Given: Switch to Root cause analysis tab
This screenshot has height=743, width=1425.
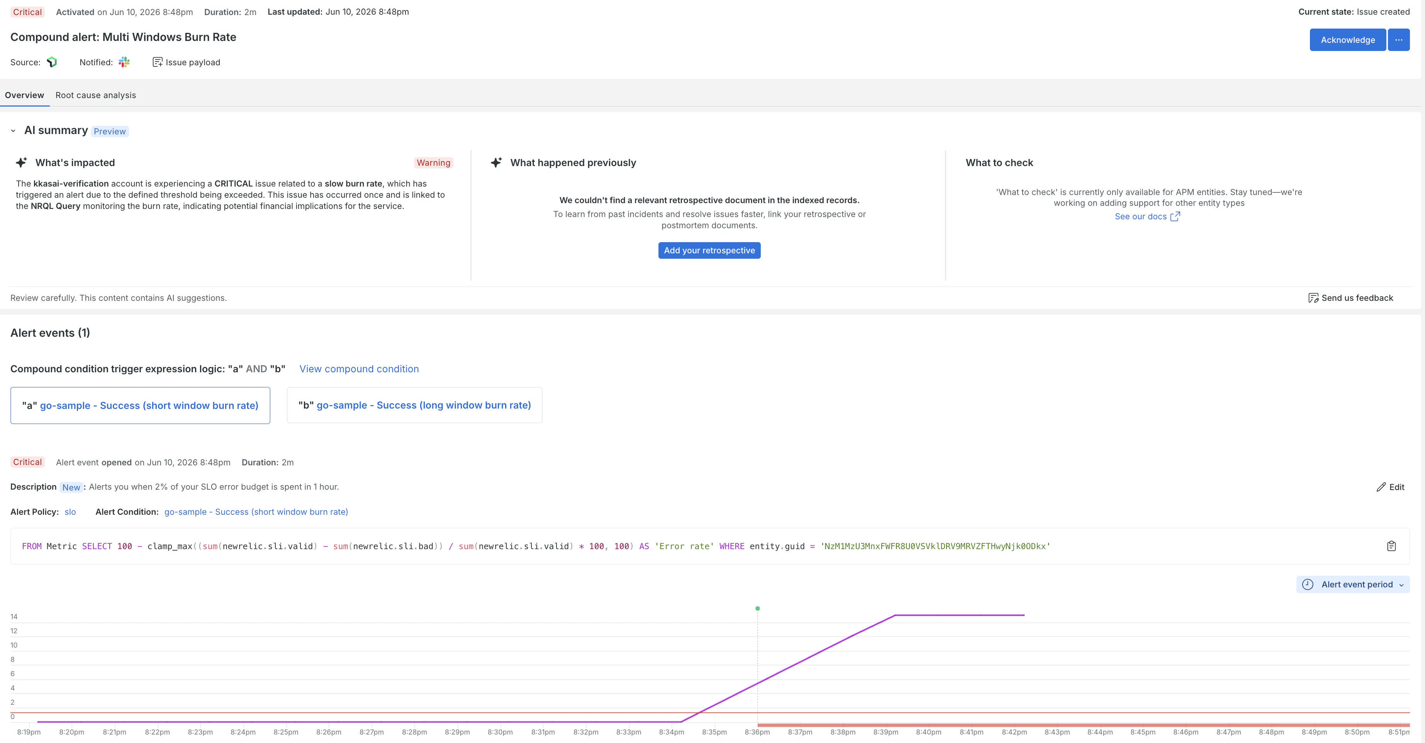Looking at the screenshot, I should (x=96, y=95).
